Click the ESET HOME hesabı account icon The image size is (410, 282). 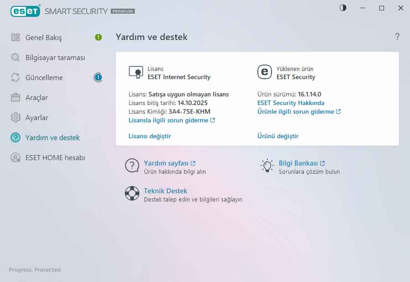coord(15,158)
